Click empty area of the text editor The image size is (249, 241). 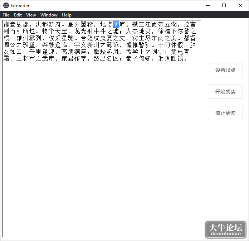102,149
